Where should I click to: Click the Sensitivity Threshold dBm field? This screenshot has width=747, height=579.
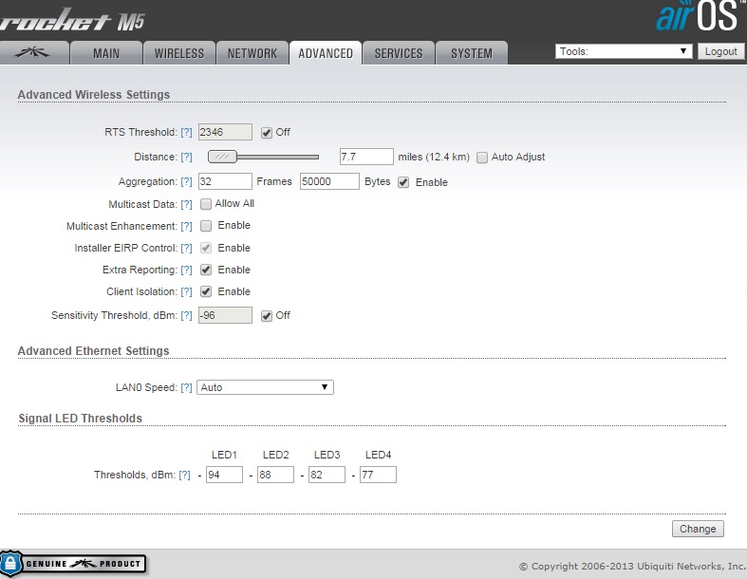pos(225,315)
